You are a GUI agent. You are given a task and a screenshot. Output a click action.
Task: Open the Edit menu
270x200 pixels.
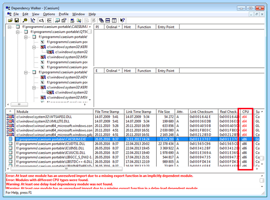(25, 14)
